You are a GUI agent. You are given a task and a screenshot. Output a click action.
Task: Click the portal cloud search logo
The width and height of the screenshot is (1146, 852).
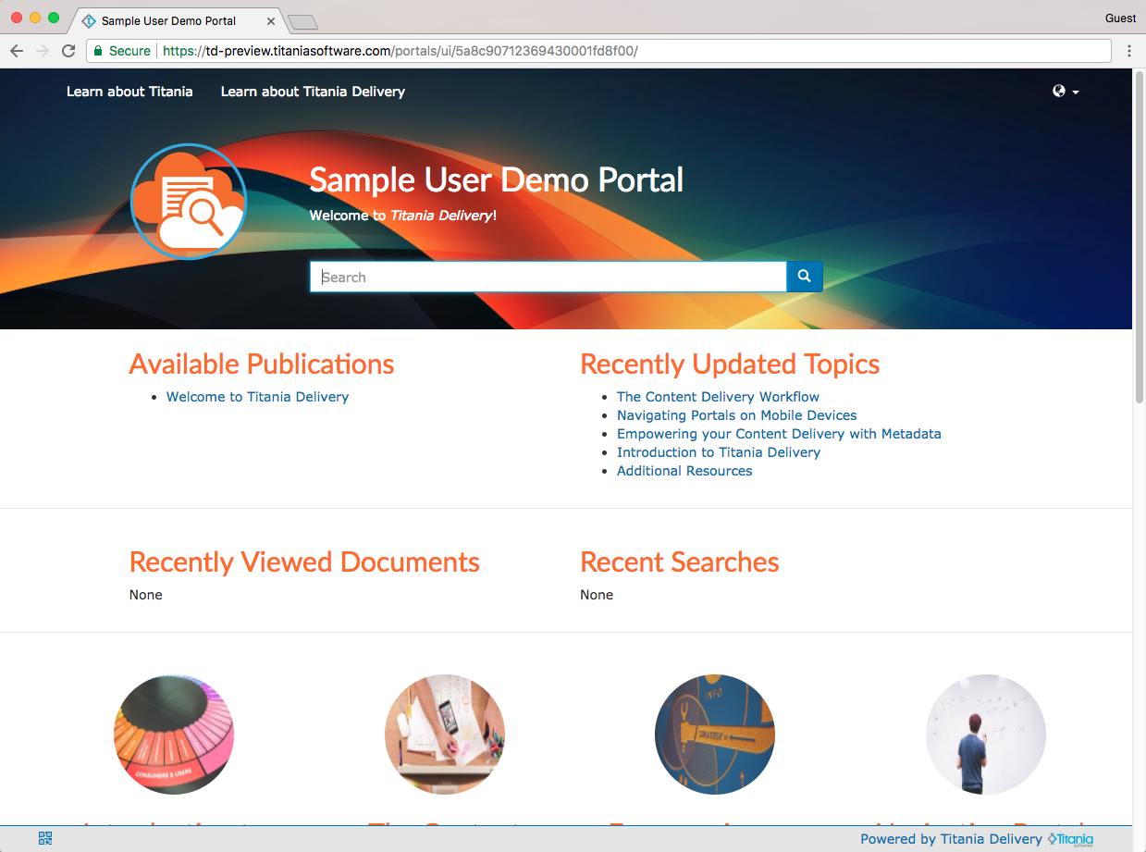(x=189, y=202)
